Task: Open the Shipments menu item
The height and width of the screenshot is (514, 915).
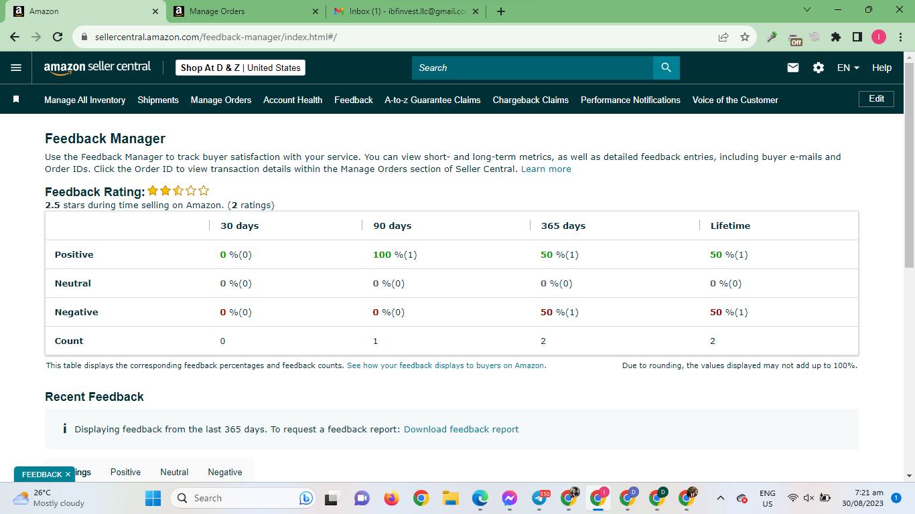Action: click(x=158, y=100)
